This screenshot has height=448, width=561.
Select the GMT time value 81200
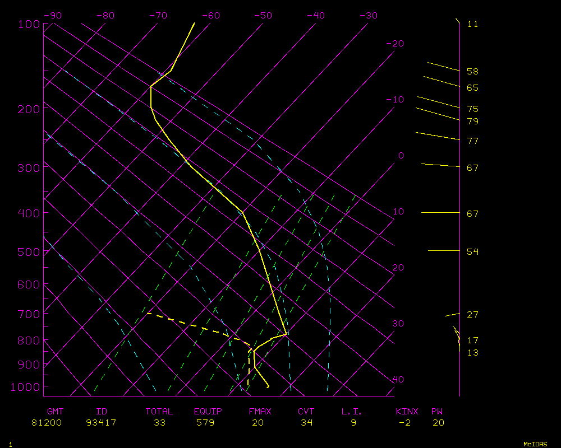coord(47,423)
